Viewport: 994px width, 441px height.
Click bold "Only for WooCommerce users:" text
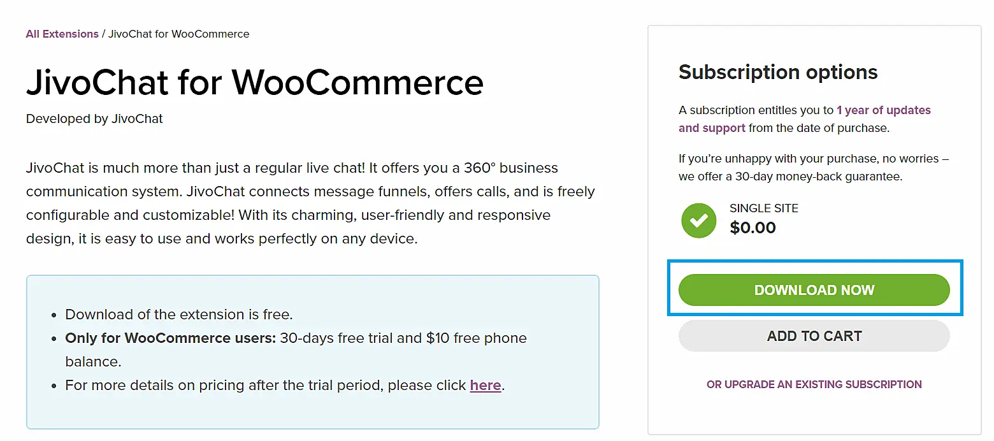click(170, 338)
